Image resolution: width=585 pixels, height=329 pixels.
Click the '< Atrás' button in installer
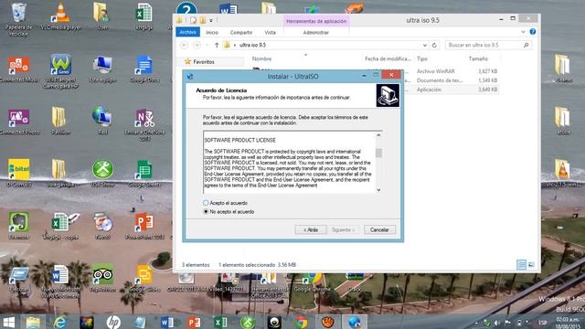(311, 229)
